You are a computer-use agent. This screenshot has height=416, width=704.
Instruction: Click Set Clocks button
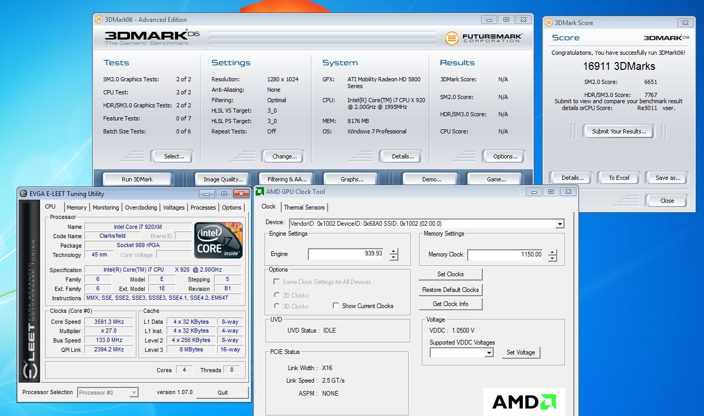pos(451,274)
